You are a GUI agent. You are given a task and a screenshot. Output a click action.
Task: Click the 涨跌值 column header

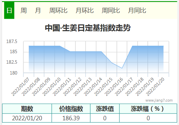105,109
